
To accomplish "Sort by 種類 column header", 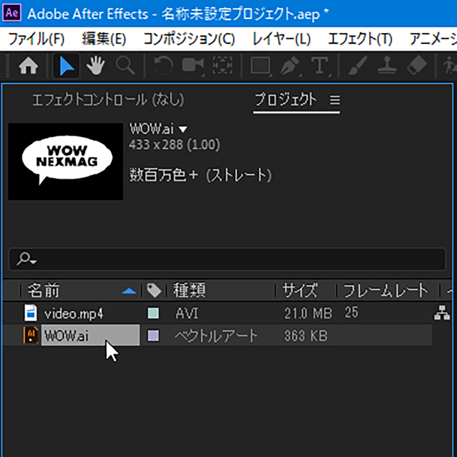I will (x=189, y=290).
